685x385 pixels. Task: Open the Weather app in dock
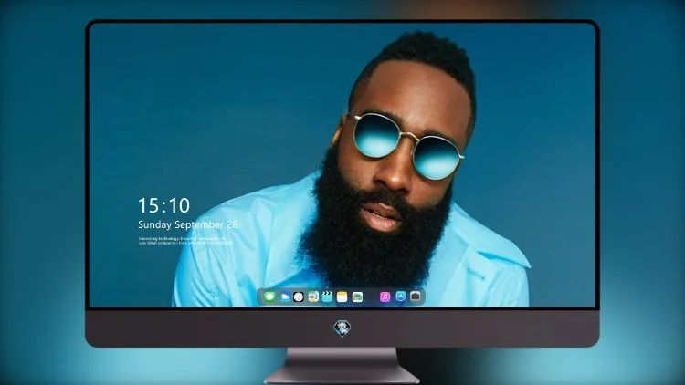click(x=284, y=297)
